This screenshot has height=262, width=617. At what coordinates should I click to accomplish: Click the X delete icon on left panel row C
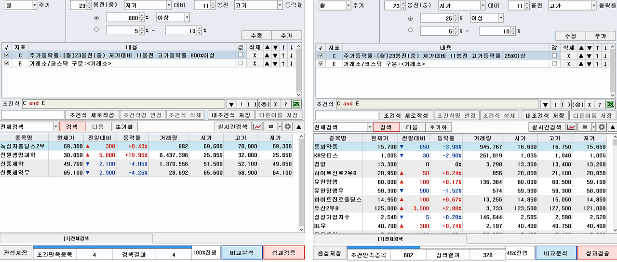point(254,55)
